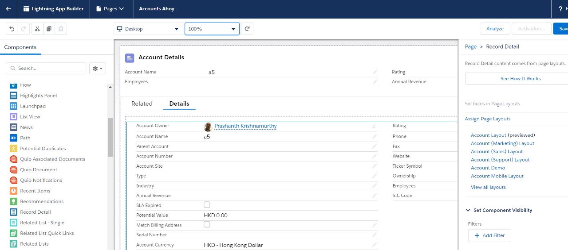The image size is (568, 250).
Task: Collapse the Set Component Visibility section
Action: click(x=468, y=211)
